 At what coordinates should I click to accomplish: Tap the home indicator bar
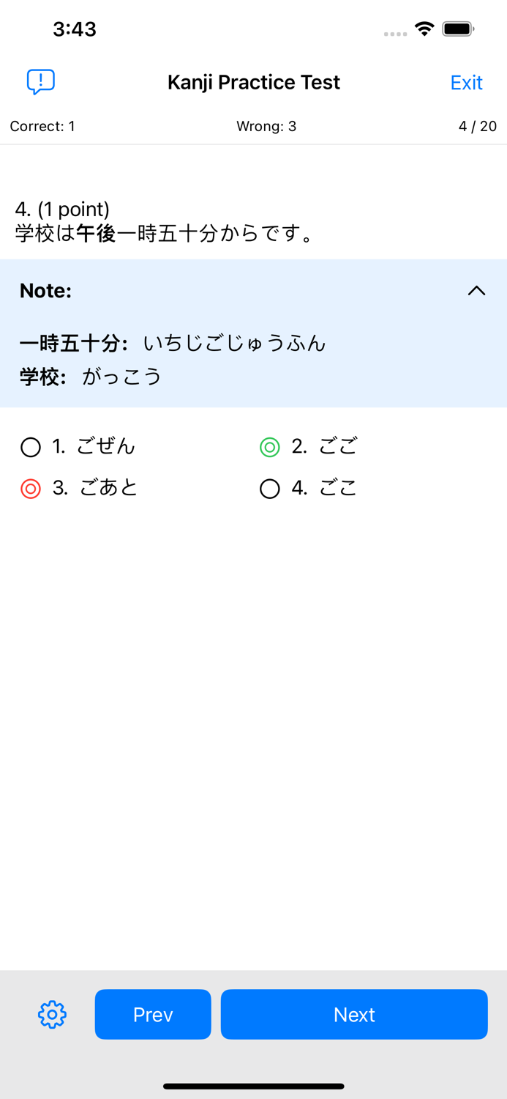pyautogui.click(x=253, y=1087)
